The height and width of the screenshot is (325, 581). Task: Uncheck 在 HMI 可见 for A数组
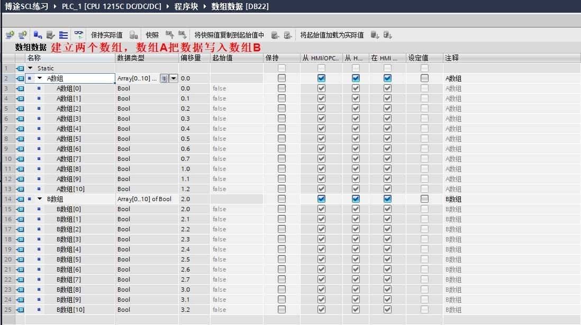(387, 78)
